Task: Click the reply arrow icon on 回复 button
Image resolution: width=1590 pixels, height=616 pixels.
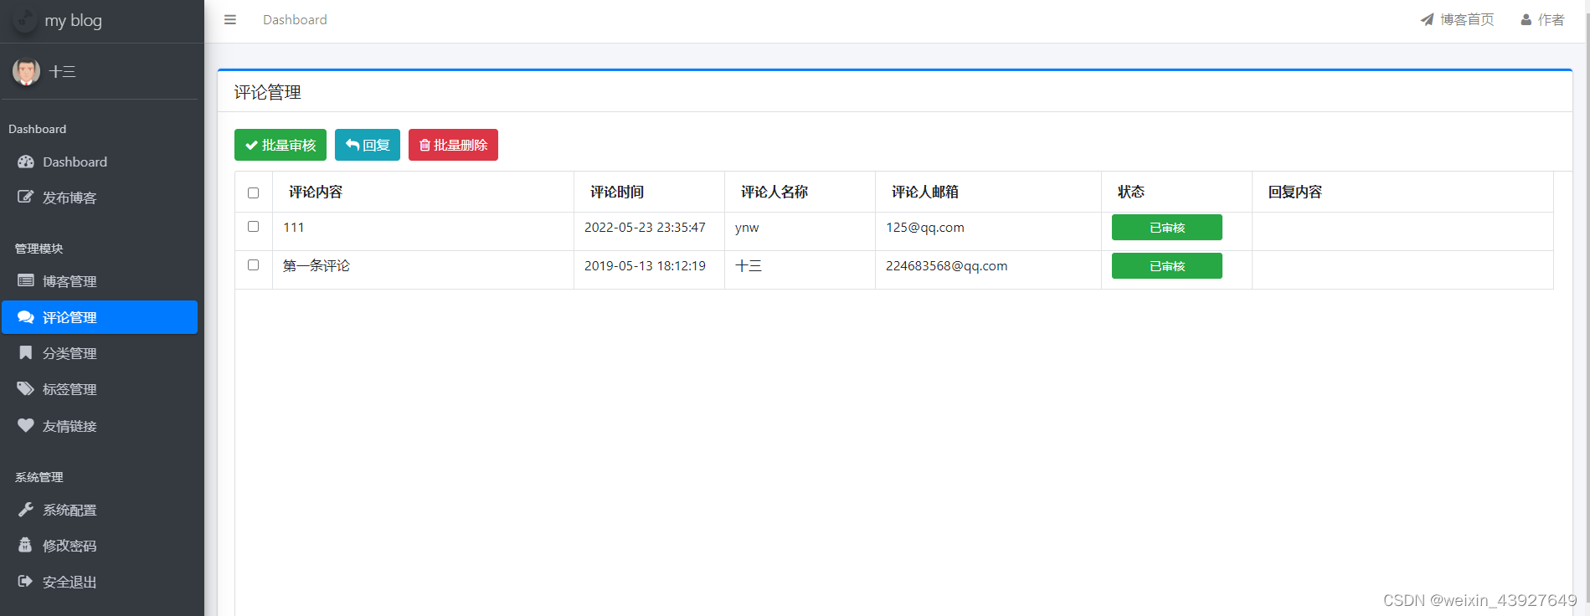Action: [352, 145]
